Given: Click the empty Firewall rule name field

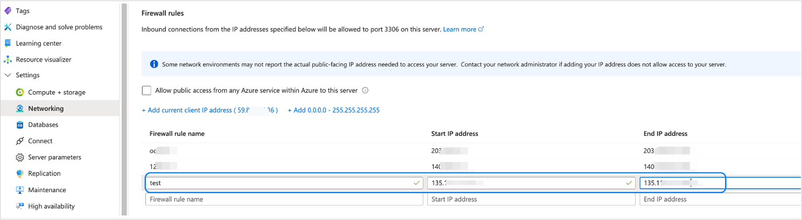Looking at the screenshot, I should 284,200.
